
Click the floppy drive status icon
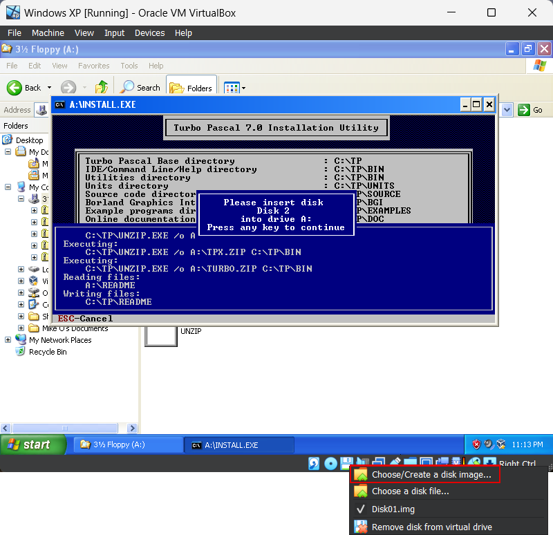pos(347,463)
